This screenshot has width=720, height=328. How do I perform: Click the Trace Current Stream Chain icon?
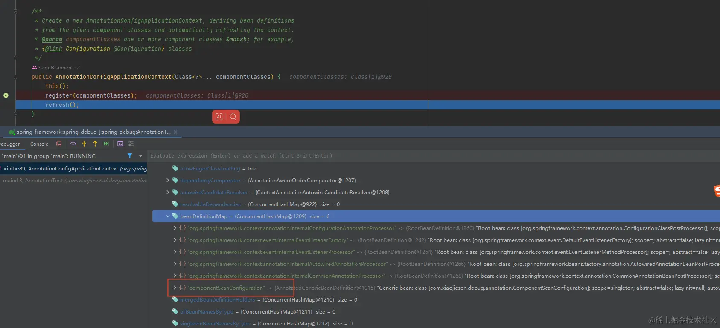coord(131,144)
